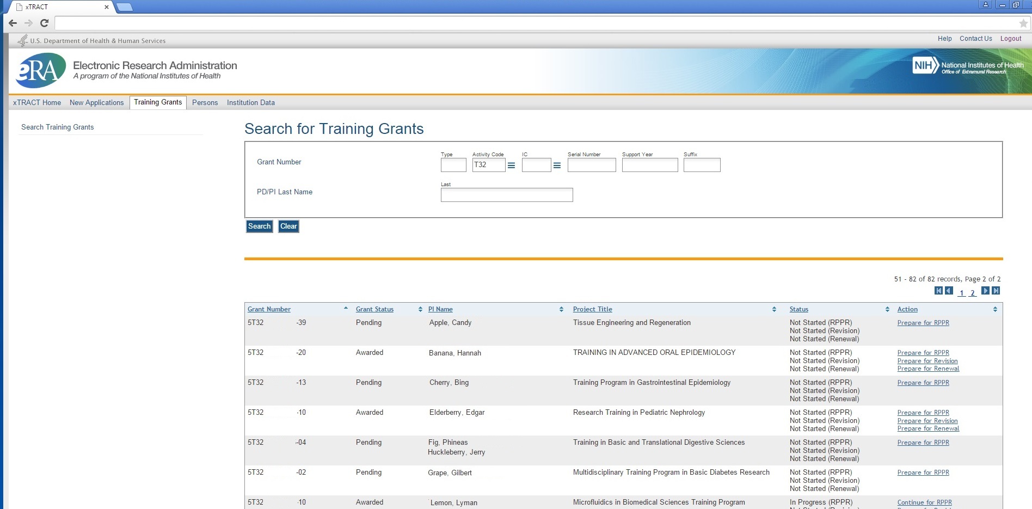This screenshot has width=1032, height=509.
Task: Select the xTRACT browser tab
Action: pos(60,7)
